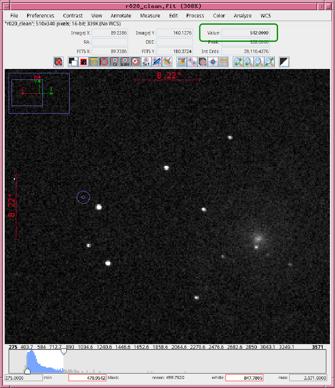
Task: Click the white level slider handle on histogram
Action: (64, 351)
